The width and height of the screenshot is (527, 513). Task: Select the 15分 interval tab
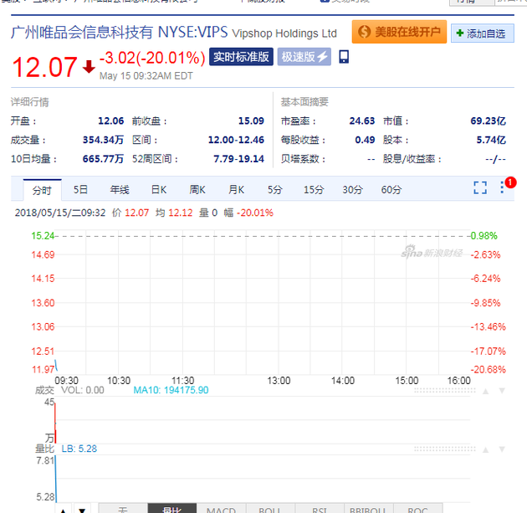[313, 190]
